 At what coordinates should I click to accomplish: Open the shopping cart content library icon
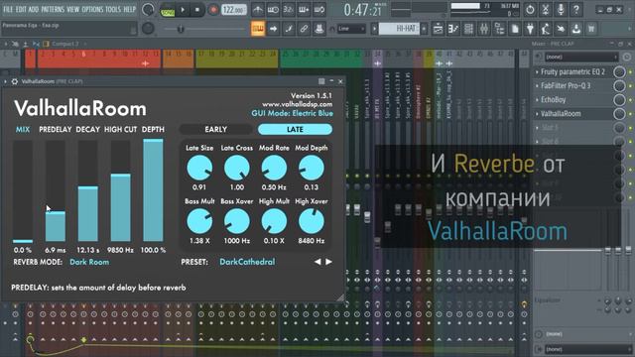pyautogui.click(x=591, y=29)
